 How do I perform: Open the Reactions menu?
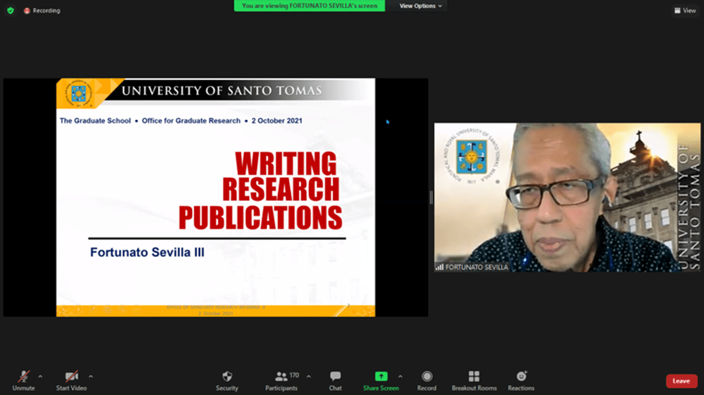521,381
